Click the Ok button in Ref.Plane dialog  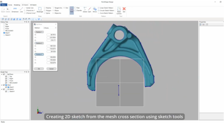[39, 69]
